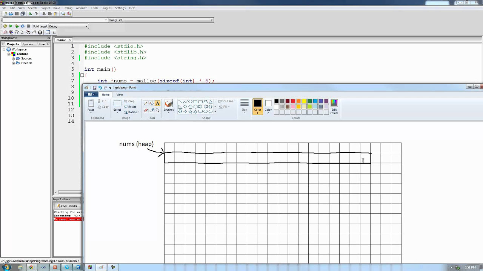This screenshot has width=483, height=271.
Task: Click green Run arrow in Code::Blocks
Action: [11, 26]
